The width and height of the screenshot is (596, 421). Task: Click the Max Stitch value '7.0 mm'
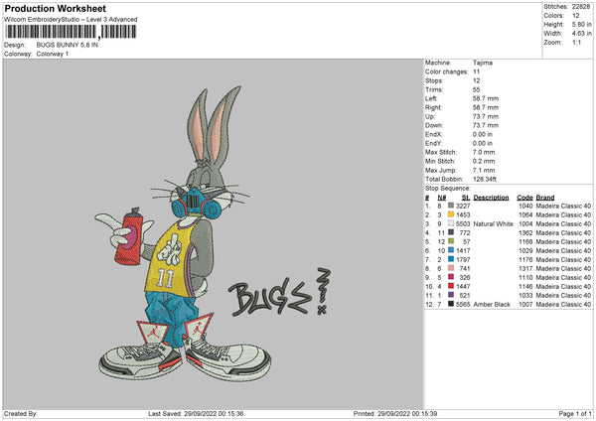(x=484, y=152)
